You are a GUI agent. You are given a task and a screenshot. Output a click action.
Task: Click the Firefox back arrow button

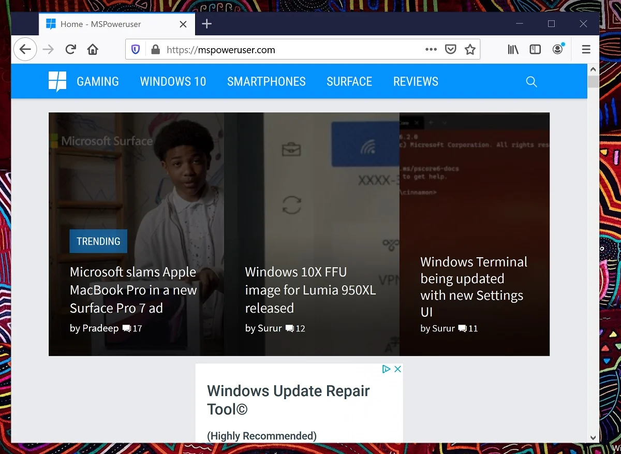point(25,50)
